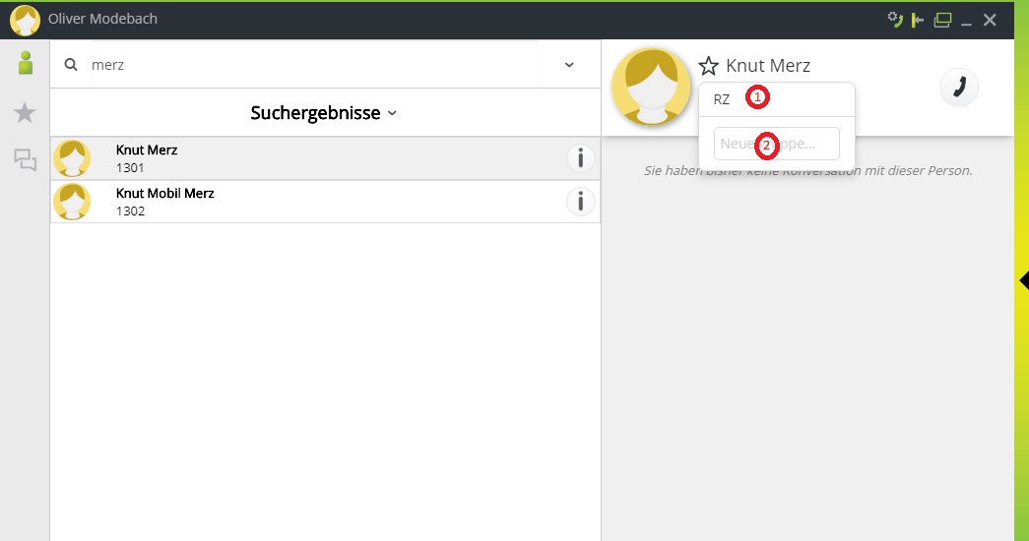Click the search magnifier icon

(x=71, y=65)
